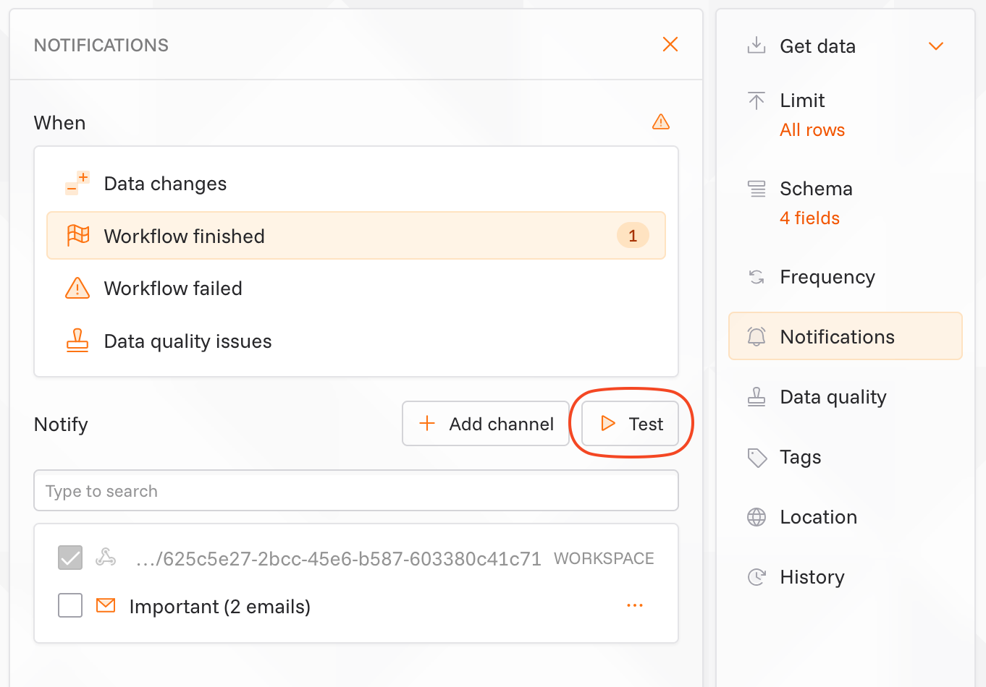The height and width of the screenshot is (687, 986).
Task: Click the webhook icon of workspace channel
Action: click(106, 558)
